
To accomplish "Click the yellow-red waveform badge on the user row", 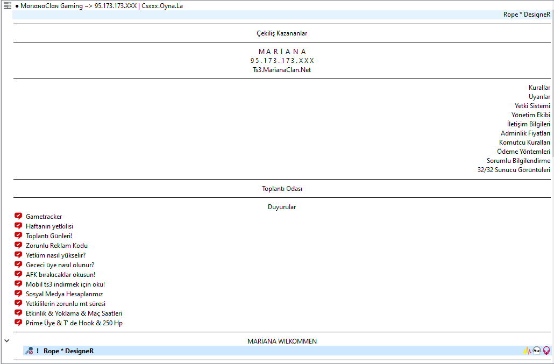I will (x=527, y=351).
